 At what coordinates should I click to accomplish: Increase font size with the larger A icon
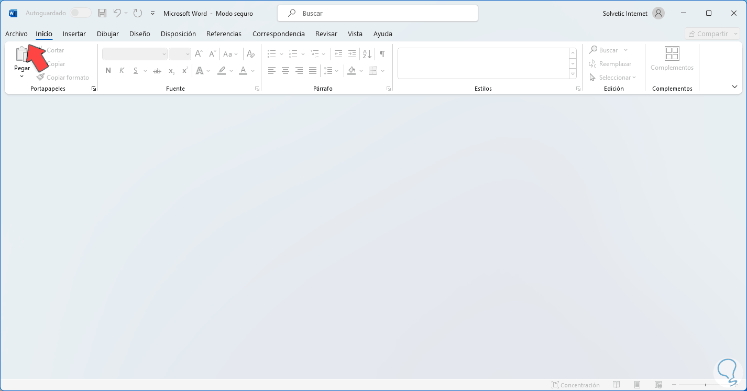point(199,53)
